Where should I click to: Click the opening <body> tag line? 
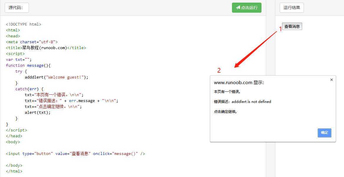click(13, 142)
